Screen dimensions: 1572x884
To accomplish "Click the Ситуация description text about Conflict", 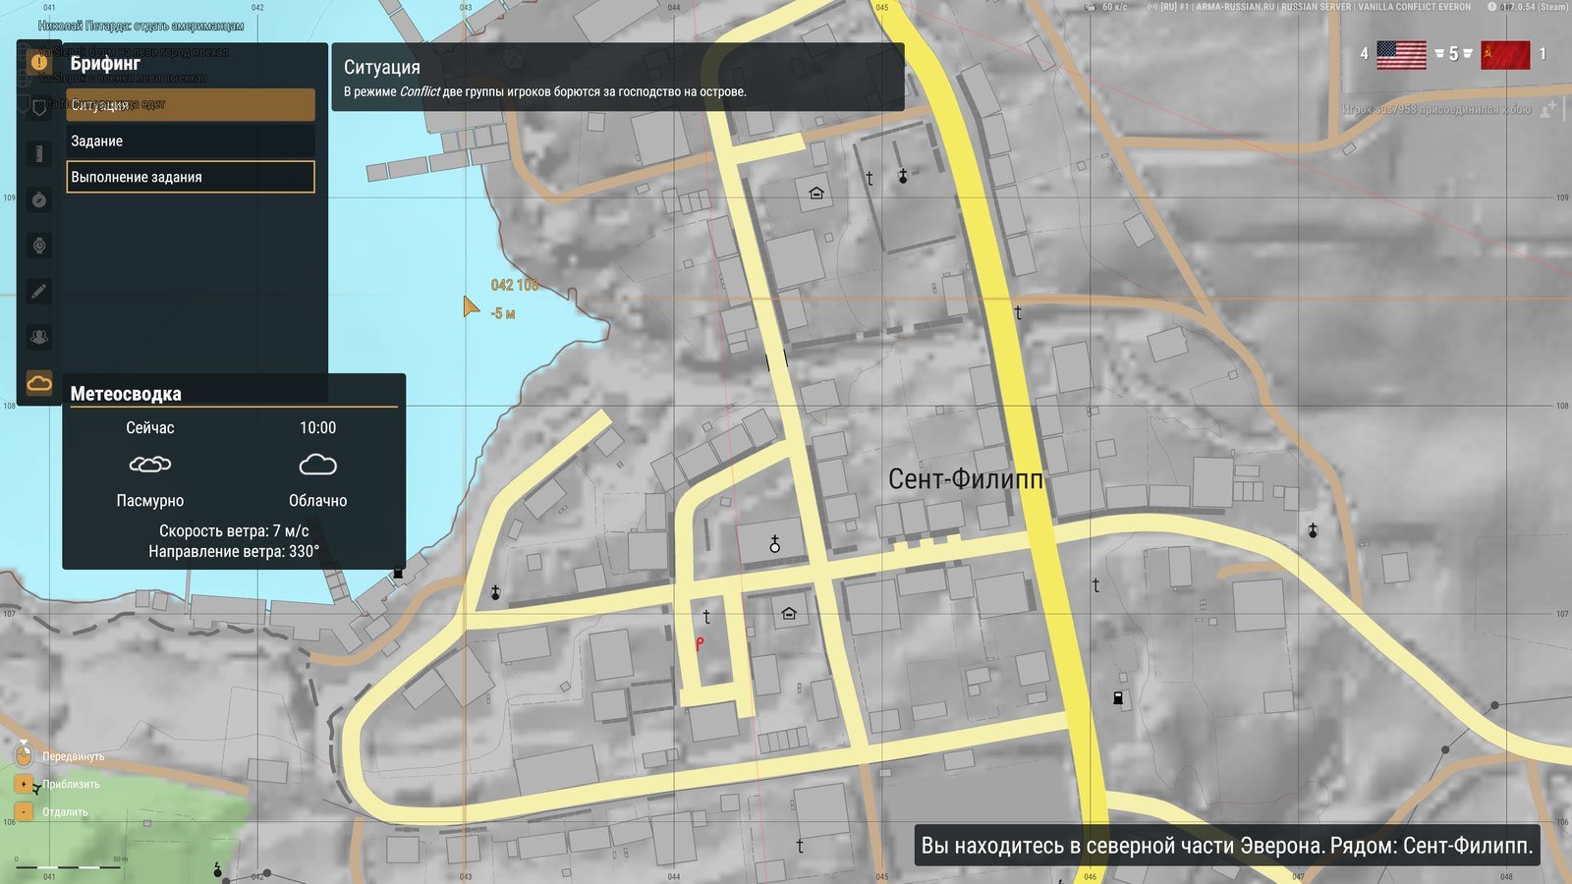I will 544,91.
